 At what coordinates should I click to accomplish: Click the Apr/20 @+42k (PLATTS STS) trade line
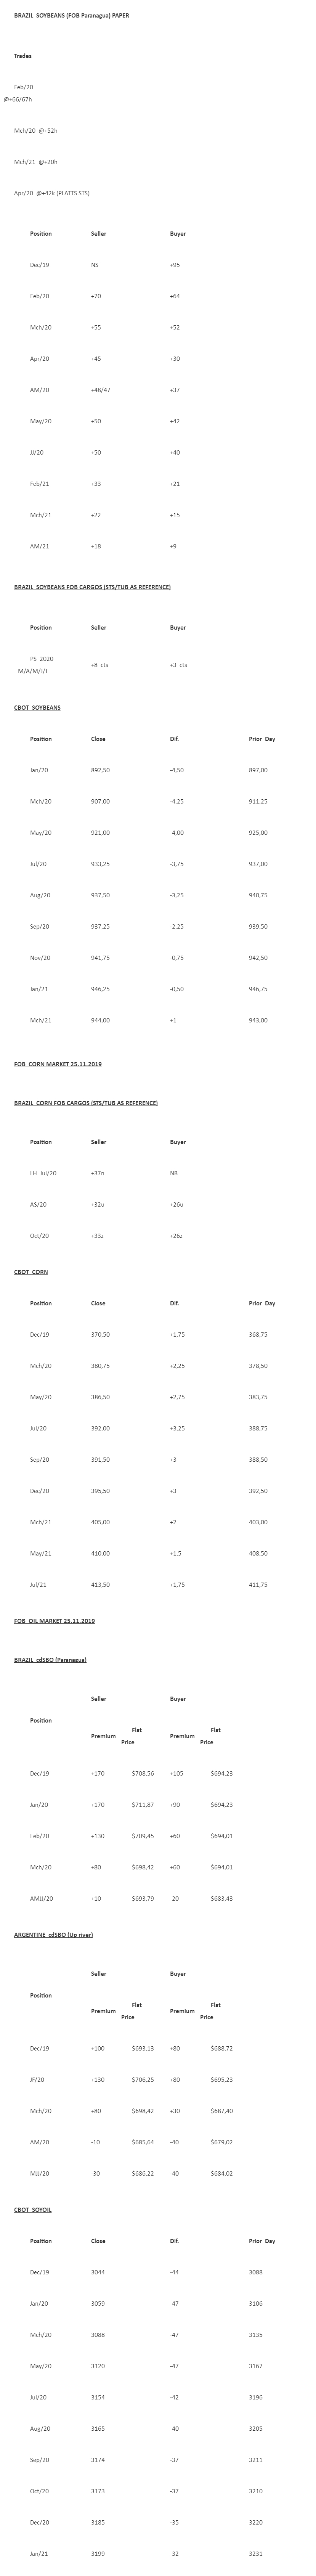point(51,193)
